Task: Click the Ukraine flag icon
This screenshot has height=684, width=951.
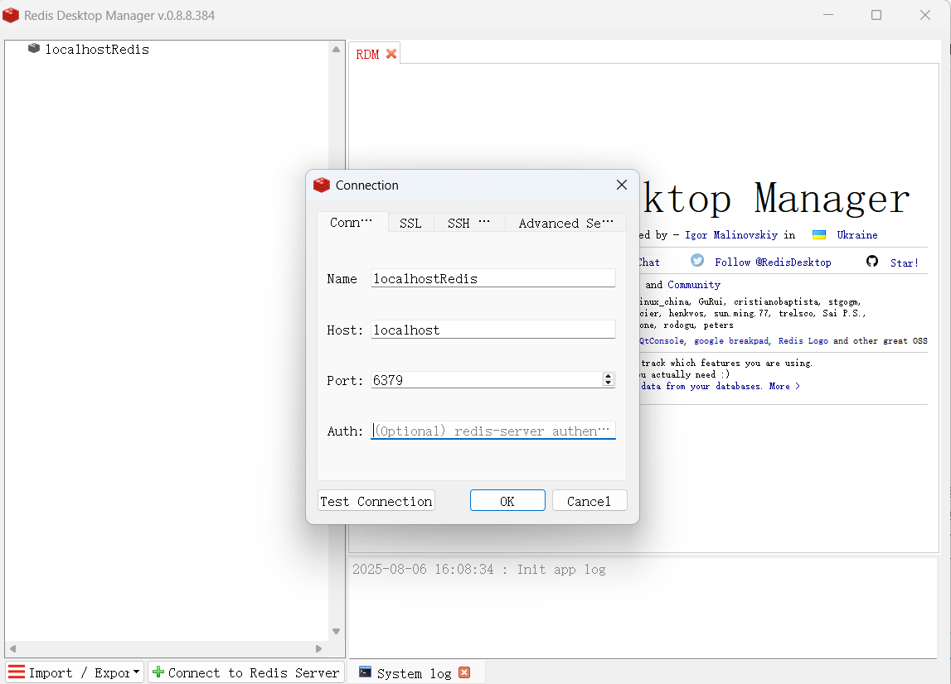Action: pos(819,234)
